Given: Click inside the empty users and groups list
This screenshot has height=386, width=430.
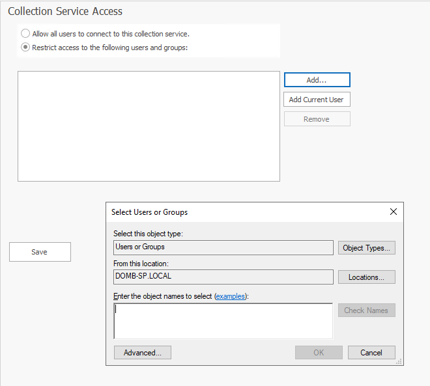Looking at the screenshot, I should [x=149, y=126].
